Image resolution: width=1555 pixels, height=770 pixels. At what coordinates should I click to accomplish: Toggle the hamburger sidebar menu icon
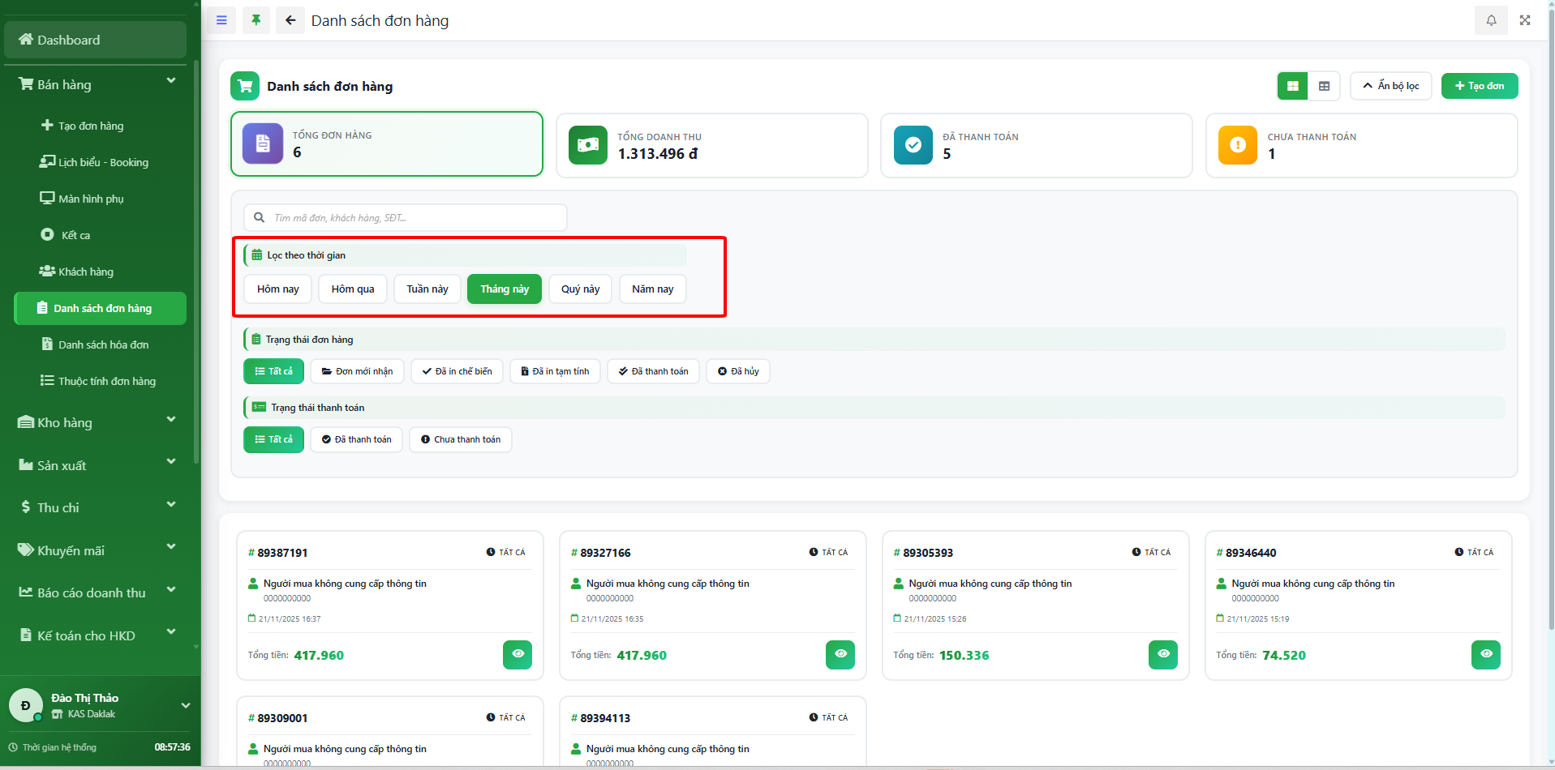tap(221, 20)
